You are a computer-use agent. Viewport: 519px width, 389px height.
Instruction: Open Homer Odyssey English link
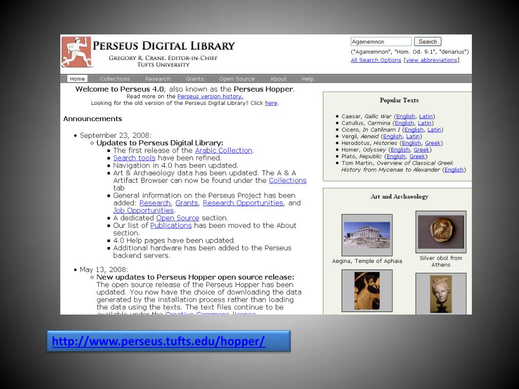coord(400,149)
